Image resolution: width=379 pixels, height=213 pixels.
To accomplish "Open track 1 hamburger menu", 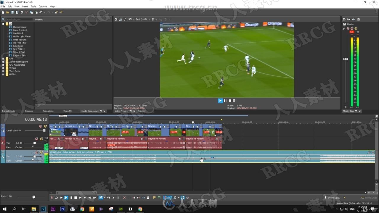I will tap(3, 126).
